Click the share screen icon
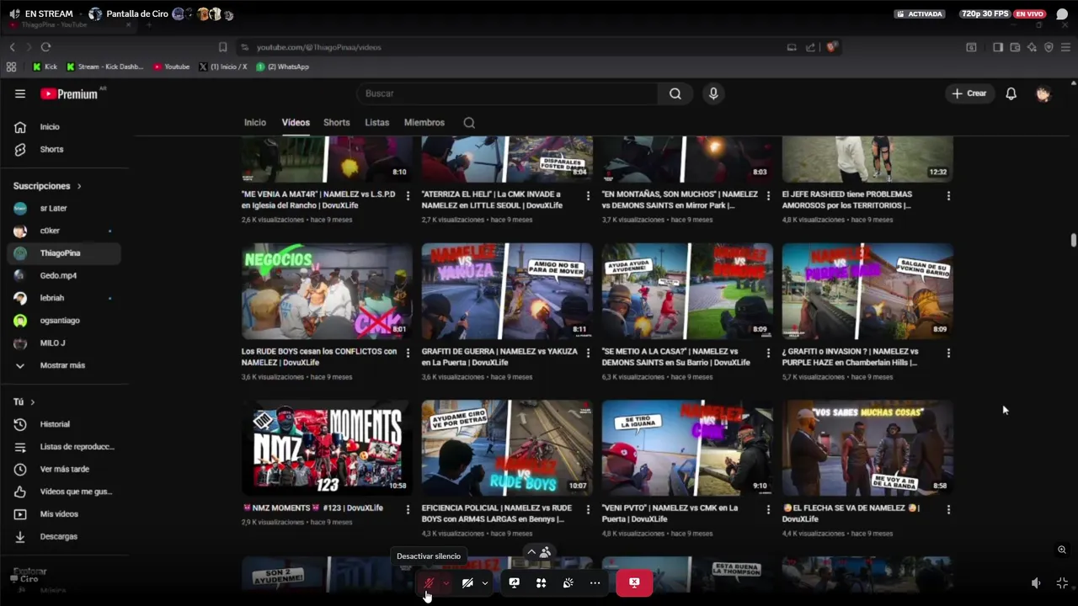The image size is (1078, 606). 515,582
